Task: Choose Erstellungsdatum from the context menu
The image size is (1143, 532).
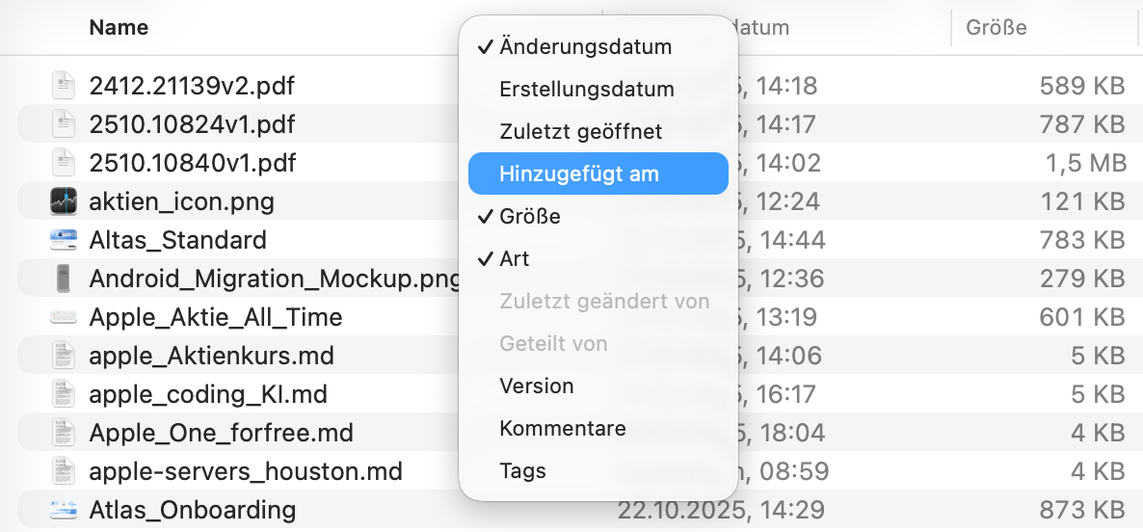Action: [x=586, y=89]
